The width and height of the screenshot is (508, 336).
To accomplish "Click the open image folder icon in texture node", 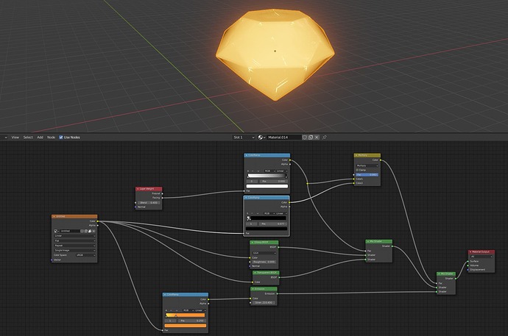I will [90, 231].
